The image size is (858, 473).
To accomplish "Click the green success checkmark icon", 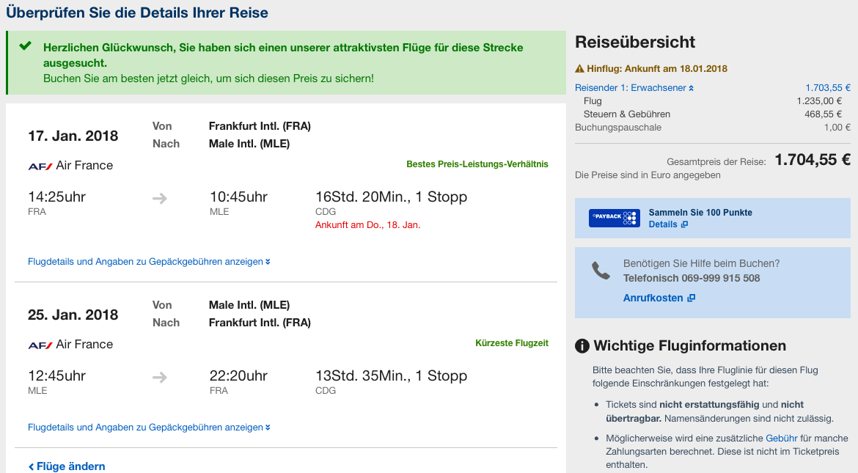I will coord(26,46).
